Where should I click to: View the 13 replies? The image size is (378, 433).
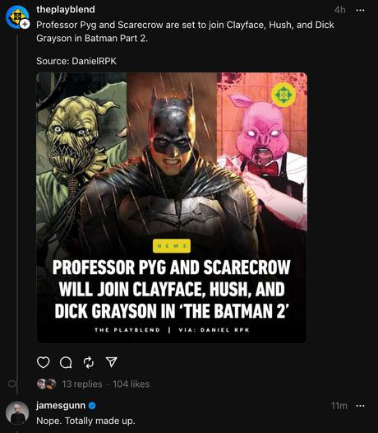[x=82, y=384]
